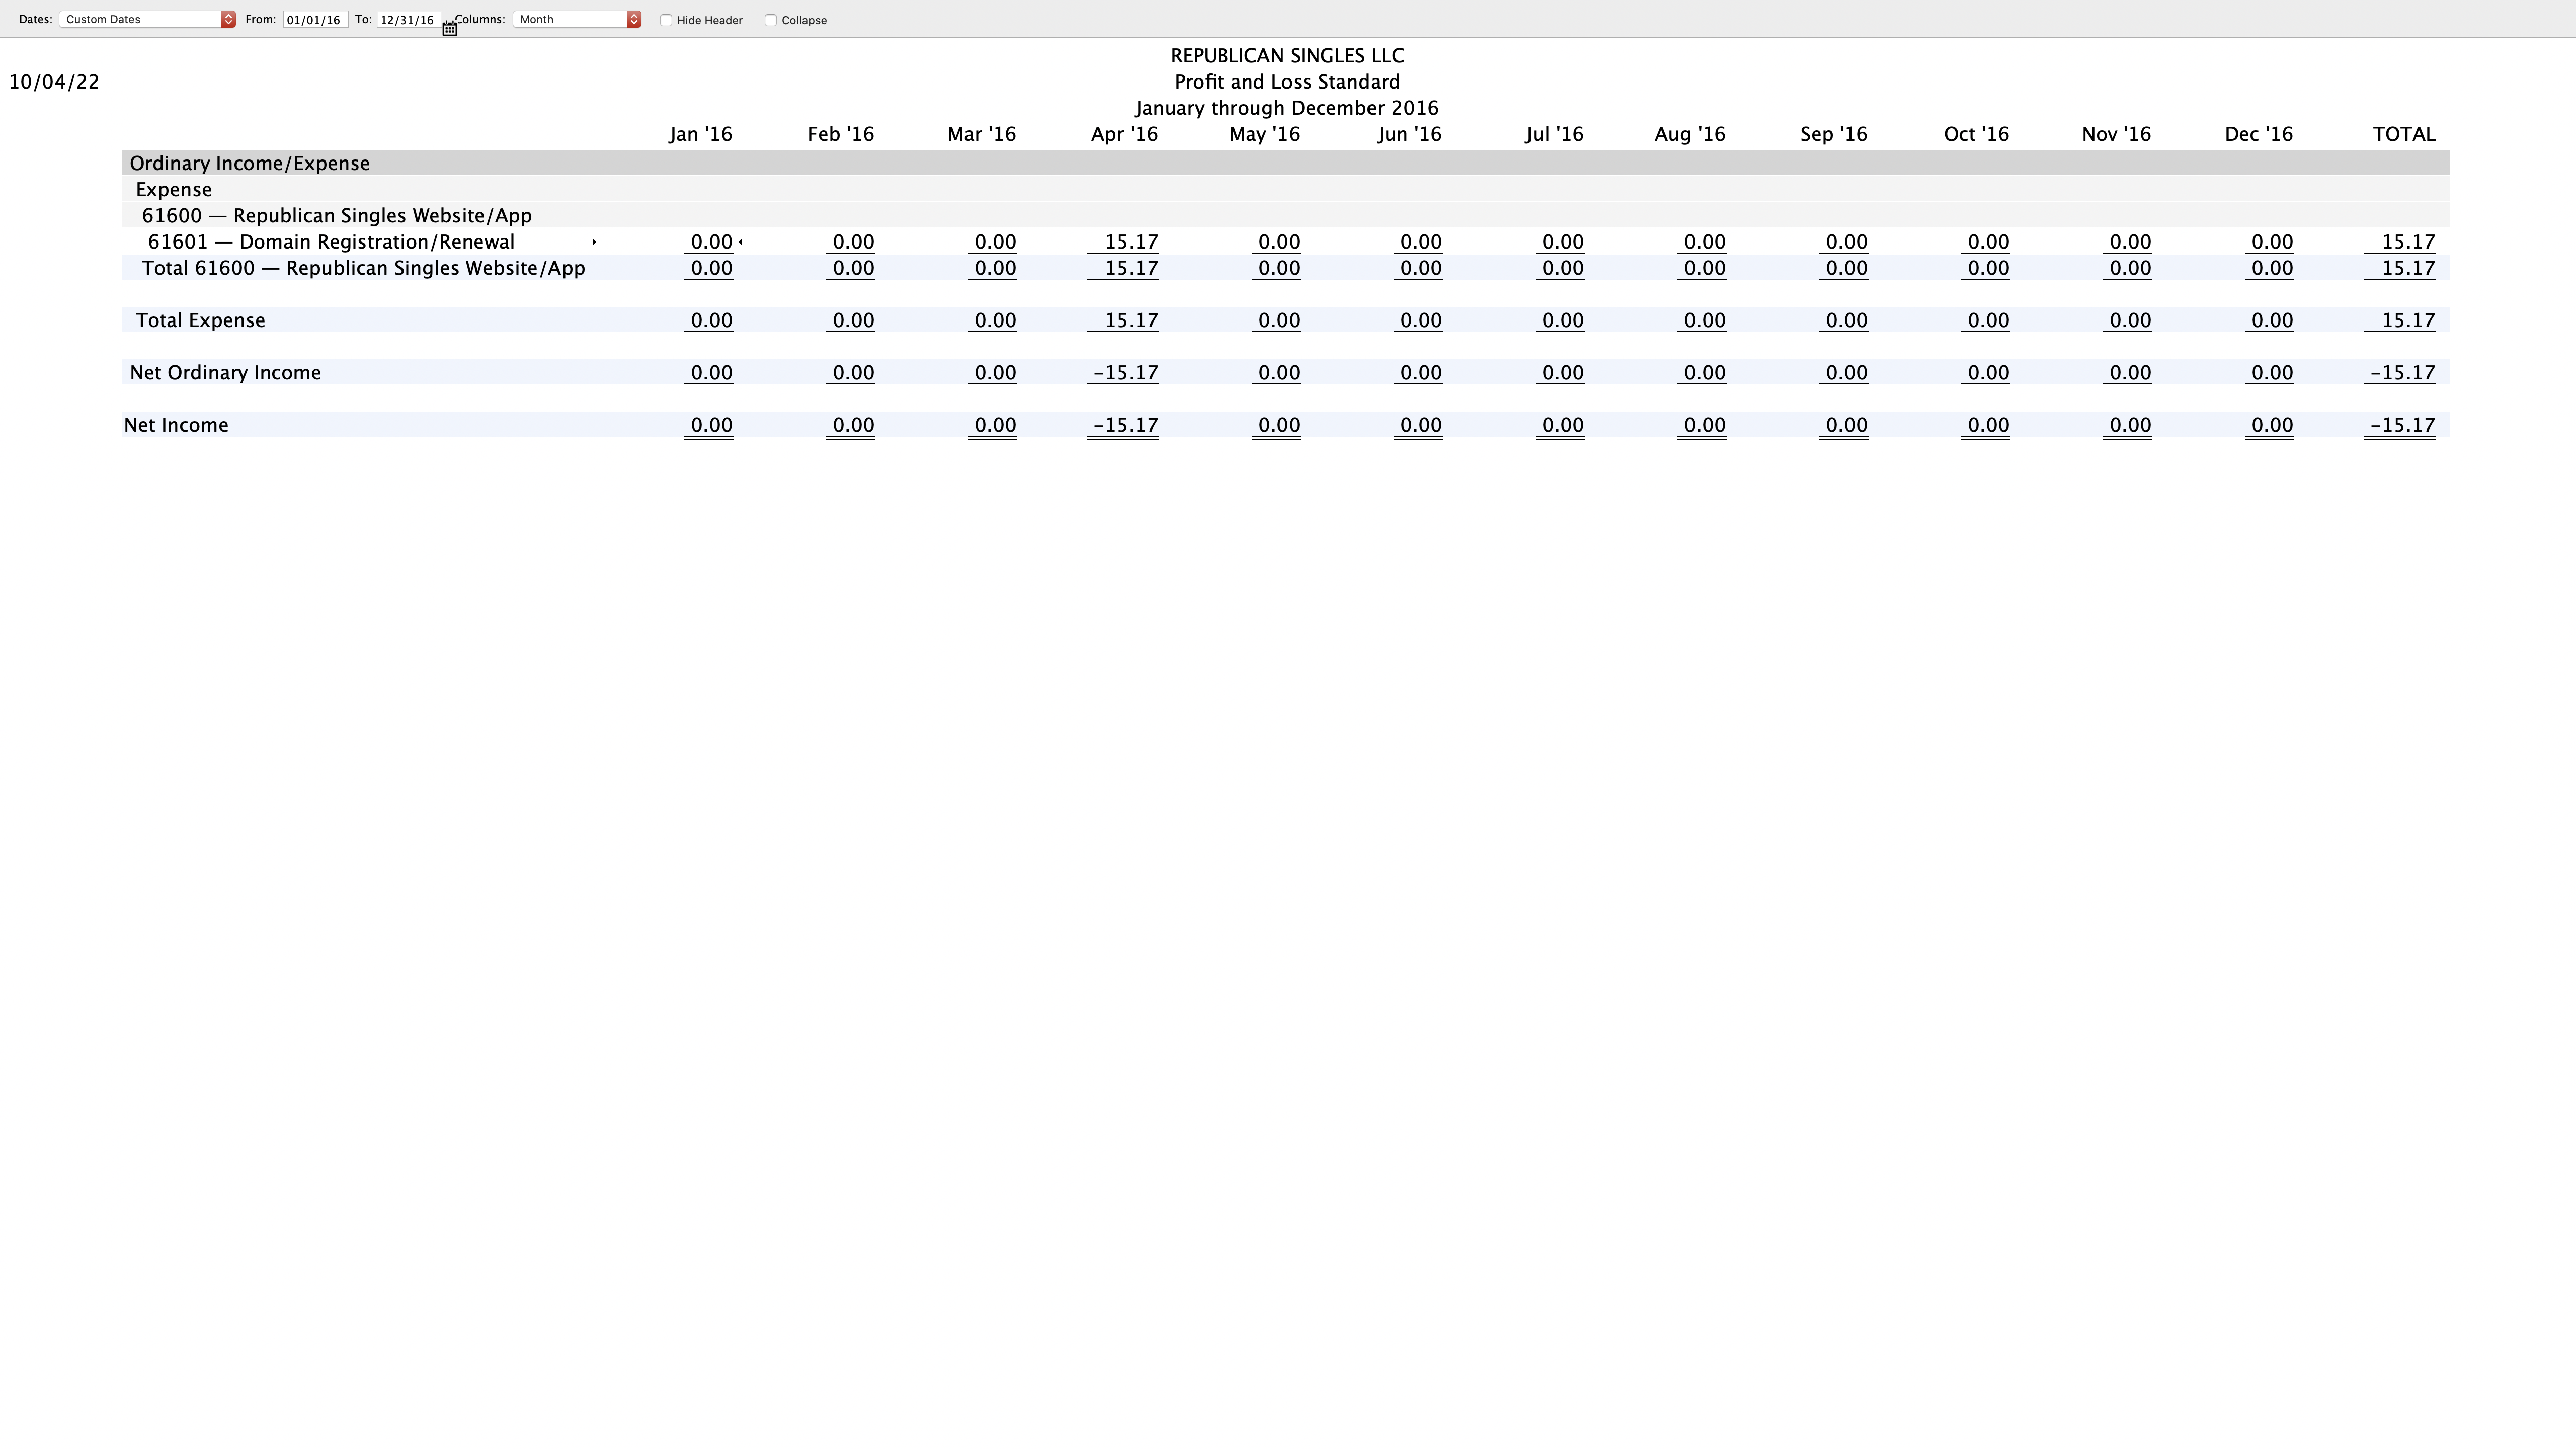
Task: Click the Ordinary Income/Expense section row
Action: [x=1286, y=163]
